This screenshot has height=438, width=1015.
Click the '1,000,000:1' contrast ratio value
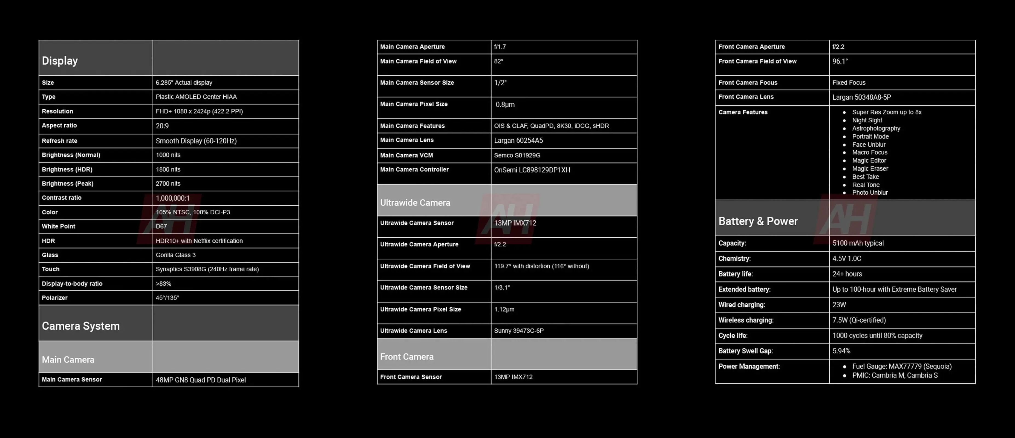pos(172,198)
